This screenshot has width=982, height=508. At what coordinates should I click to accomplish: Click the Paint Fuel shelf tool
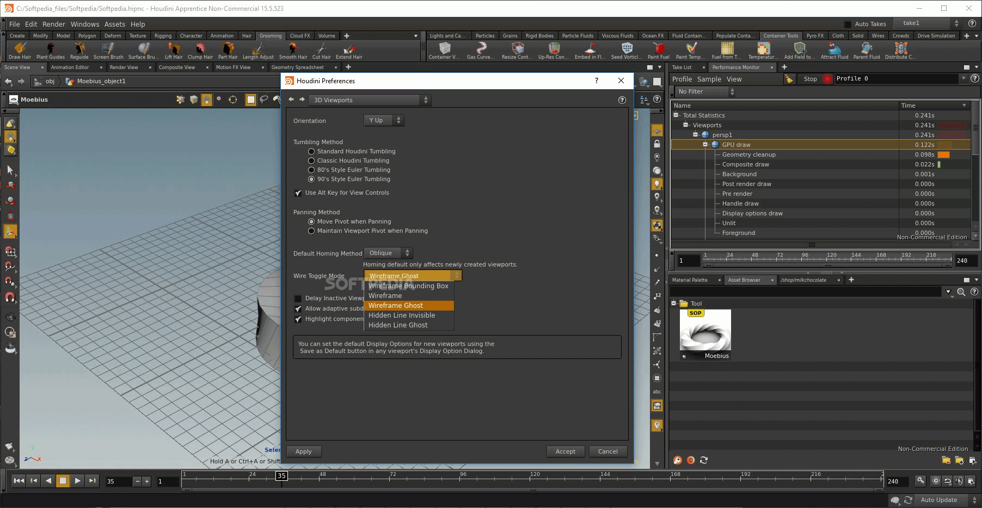658,51
